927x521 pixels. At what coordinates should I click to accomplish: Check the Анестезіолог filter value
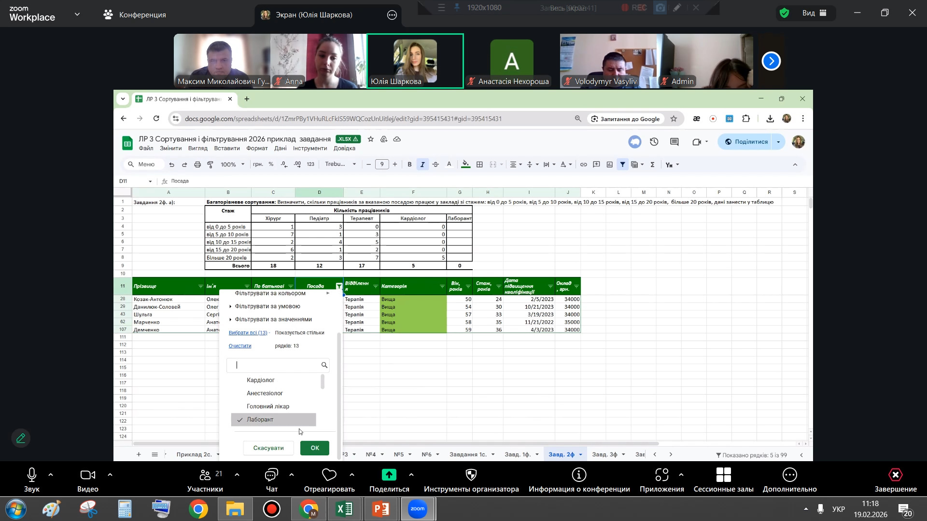tap(265, 393)
